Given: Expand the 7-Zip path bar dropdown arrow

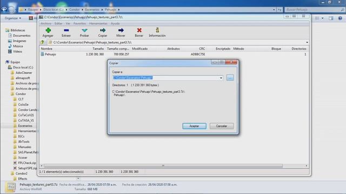Looking at the screenshot, I should [x=307, y=42].
